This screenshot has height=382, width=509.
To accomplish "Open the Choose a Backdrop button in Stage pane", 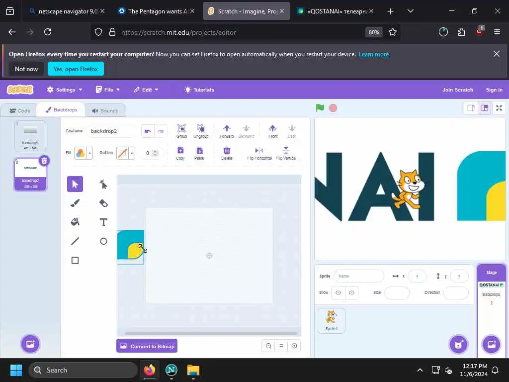I will point(492,344).
